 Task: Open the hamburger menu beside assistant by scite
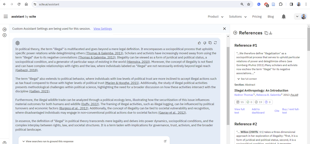tap(6, 16)
